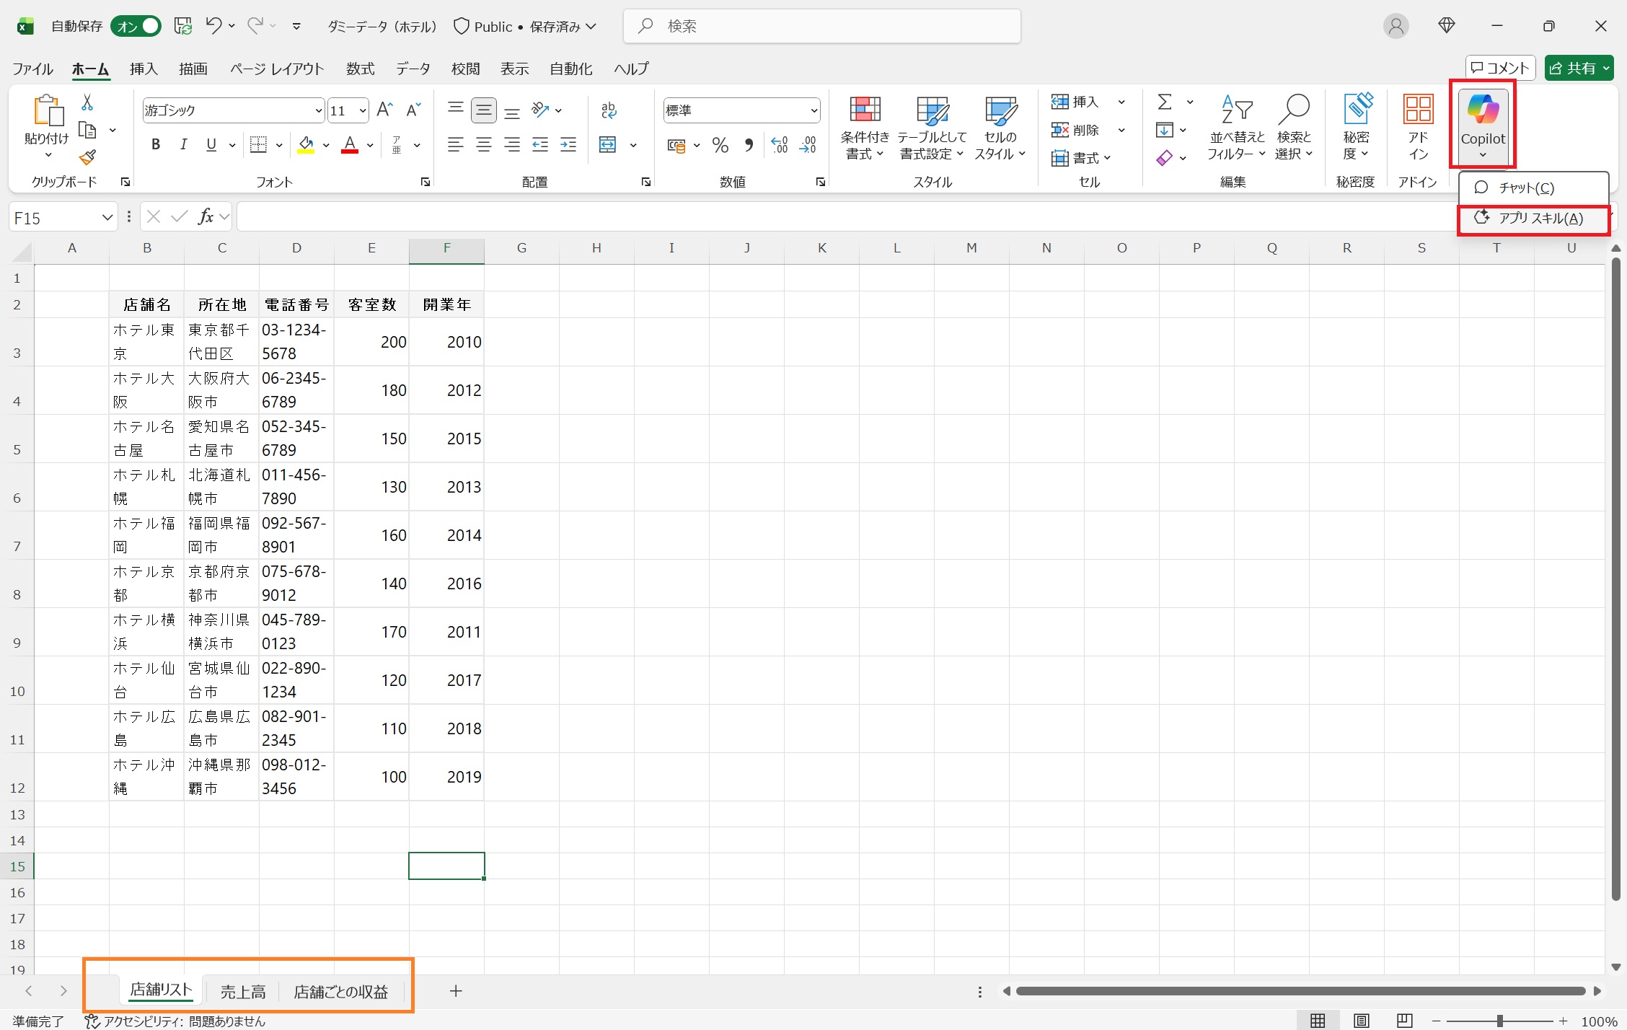Viewport: 1627px width, 1030px height.
Task: Click the Merge and Center icon
Action: pyautogui.click(x=608, y=145)
